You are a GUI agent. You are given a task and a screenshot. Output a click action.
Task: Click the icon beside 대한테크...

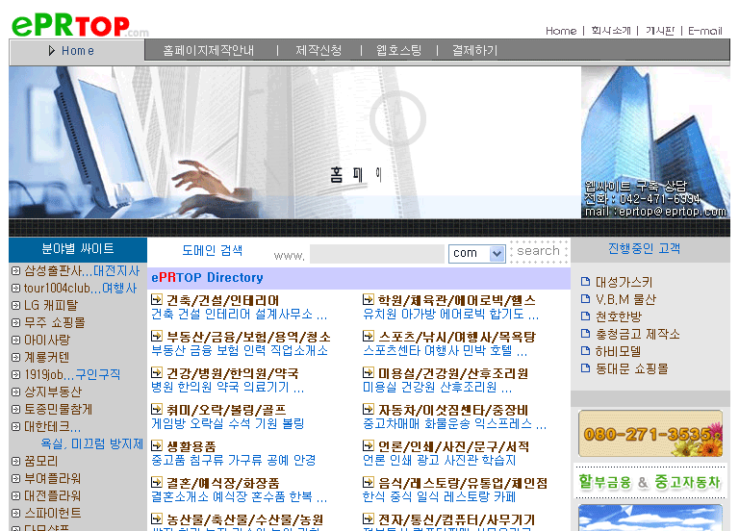(x=15, y=427)
